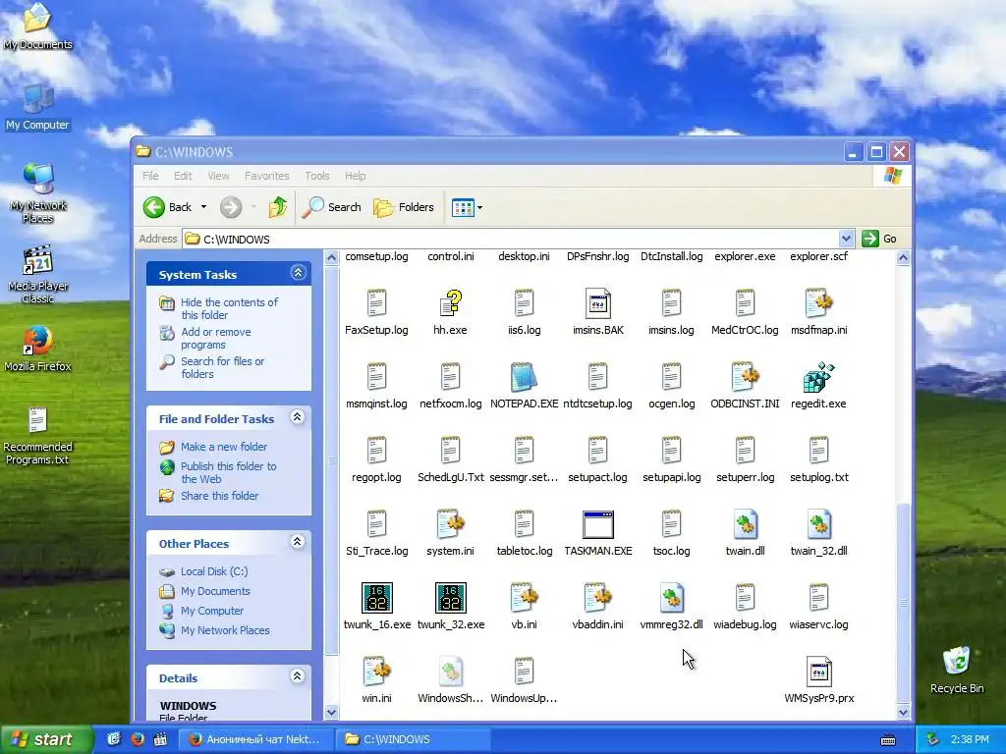Select the ODBCINST.INI file icon
Image resolution: width=1006 pixels, height=754 pixels.
[x=745, y=377]
